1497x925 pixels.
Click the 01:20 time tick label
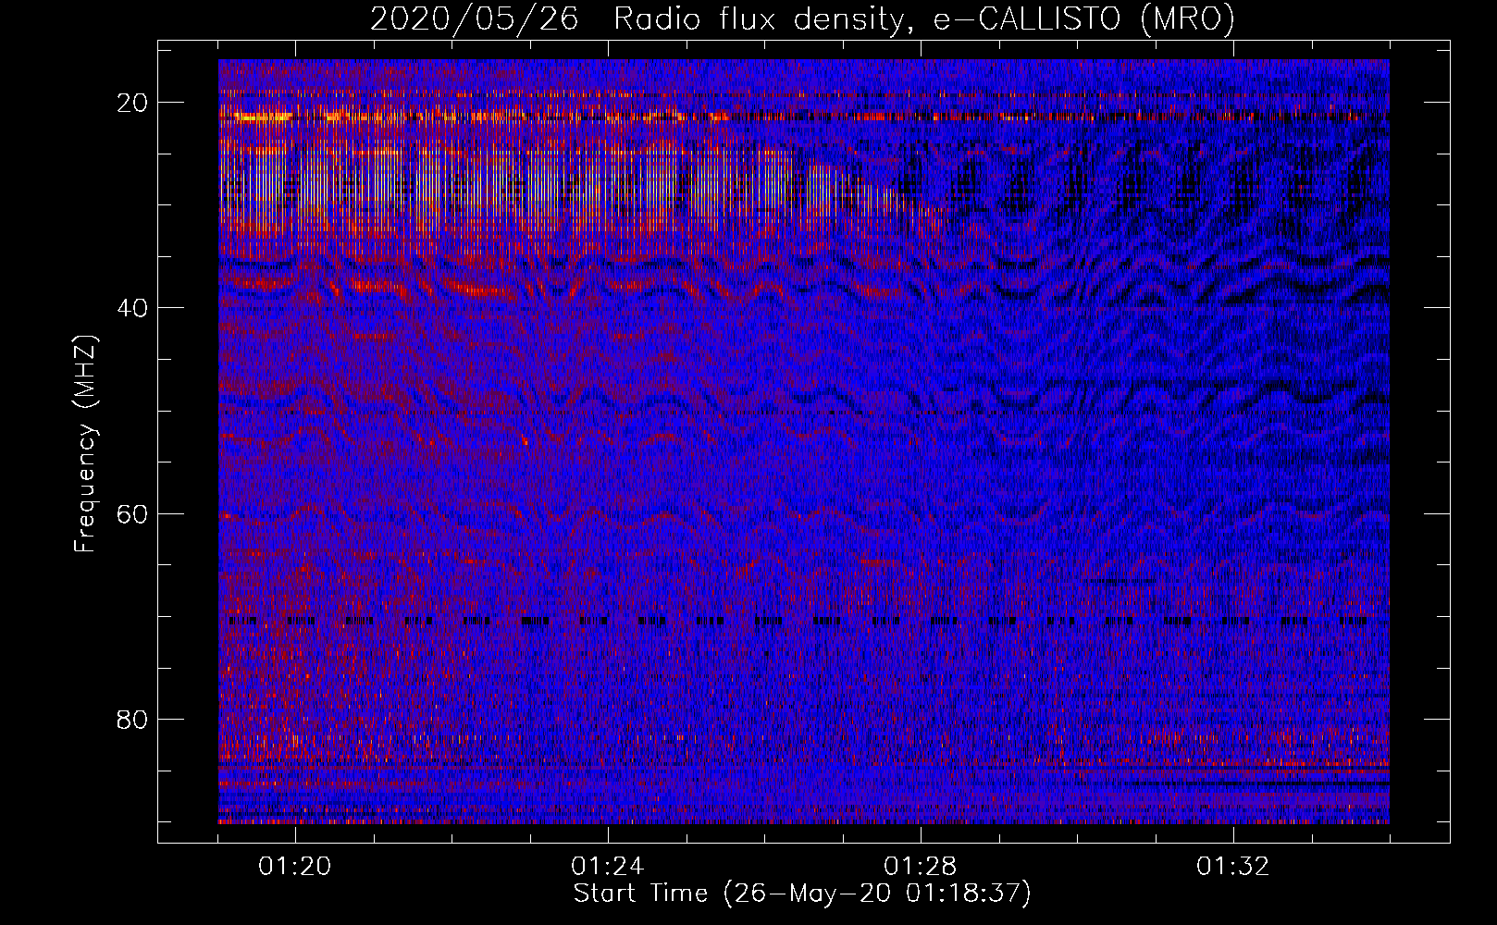click(295, 867)
